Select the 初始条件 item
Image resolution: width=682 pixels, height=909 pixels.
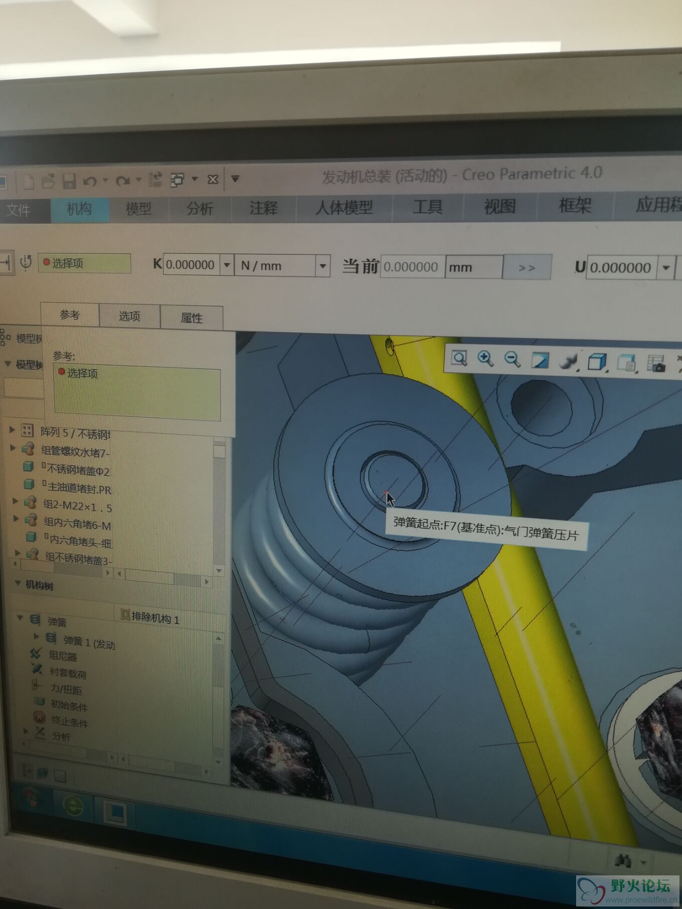pos(69,705)
